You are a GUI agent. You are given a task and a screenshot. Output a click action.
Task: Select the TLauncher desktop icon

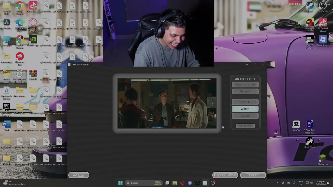[x=323, y=160]
